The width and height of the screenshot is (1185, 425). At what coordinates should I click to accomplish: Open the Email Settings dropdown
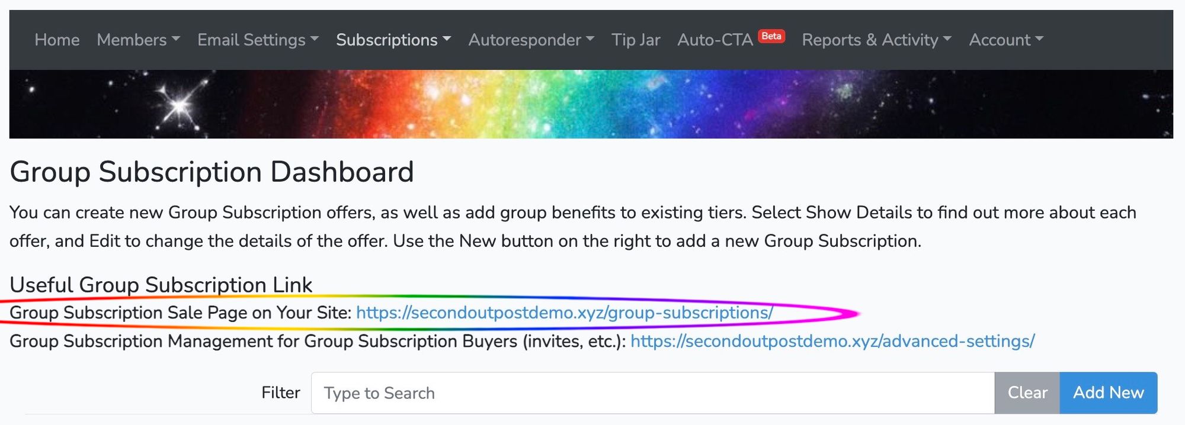(x=258, y=40)
